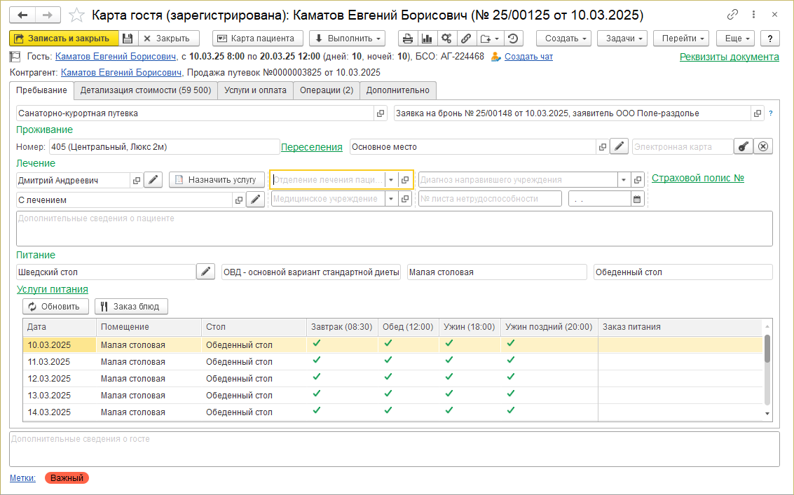Click the key icon beside Электронная карта
This screenshot has height=495, width=794.
744,146
